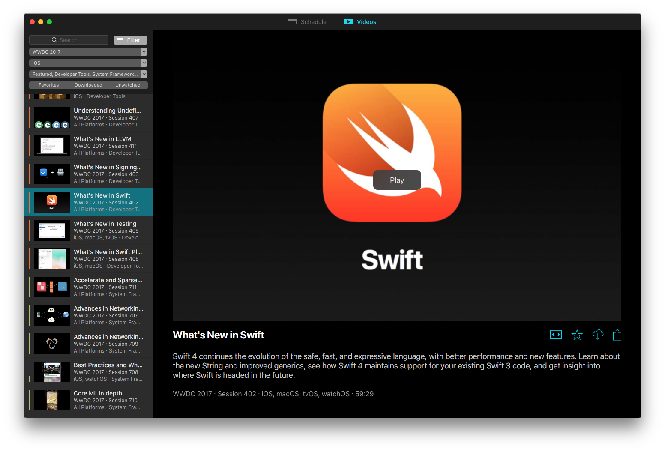Switch to the Videos tab
665x452 pixels.
(360, 22)
